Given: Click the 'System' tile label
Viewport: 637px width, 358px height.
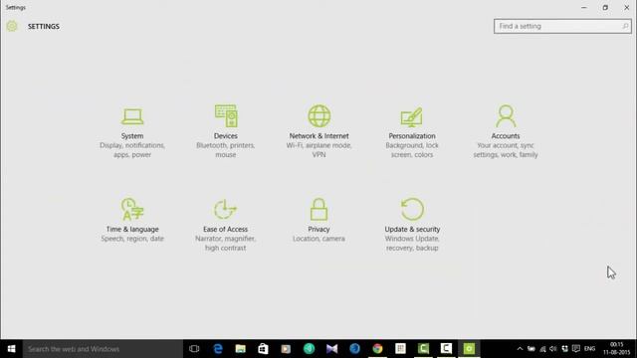Looking at the screenshot, I should 132,136.
